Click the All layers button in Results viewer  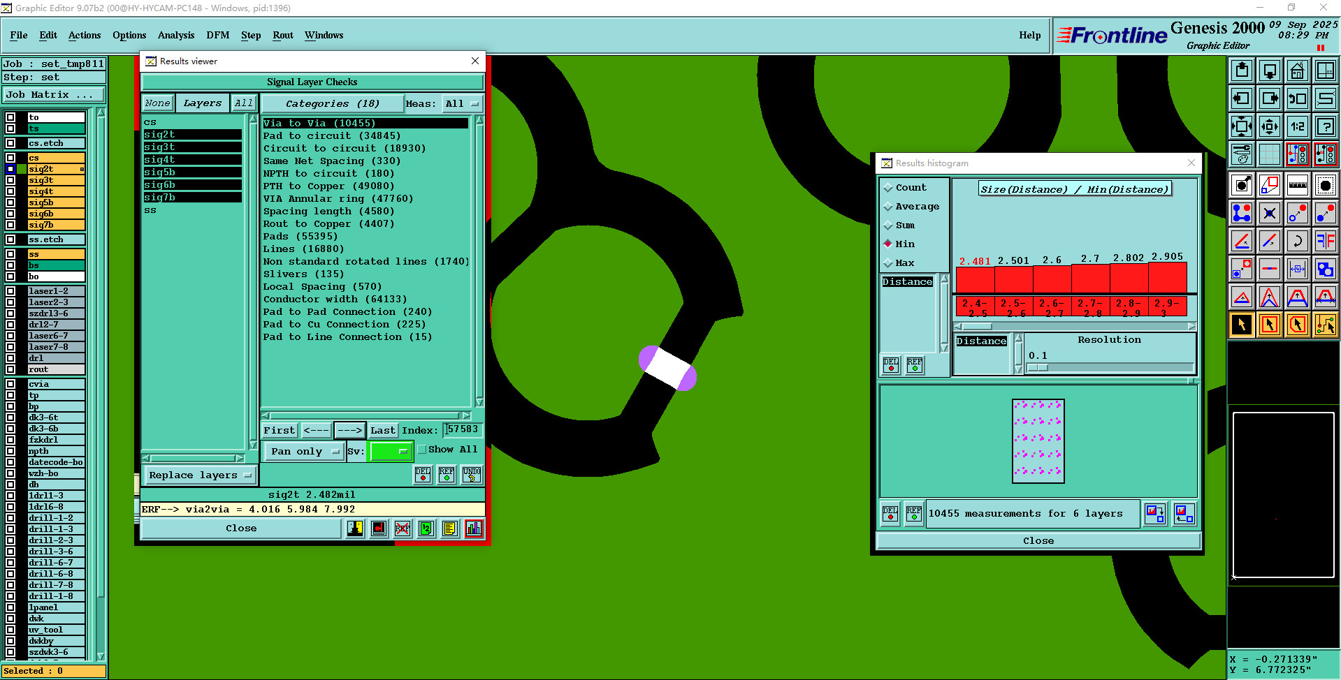pyautogui.click(x=244, y=103)
